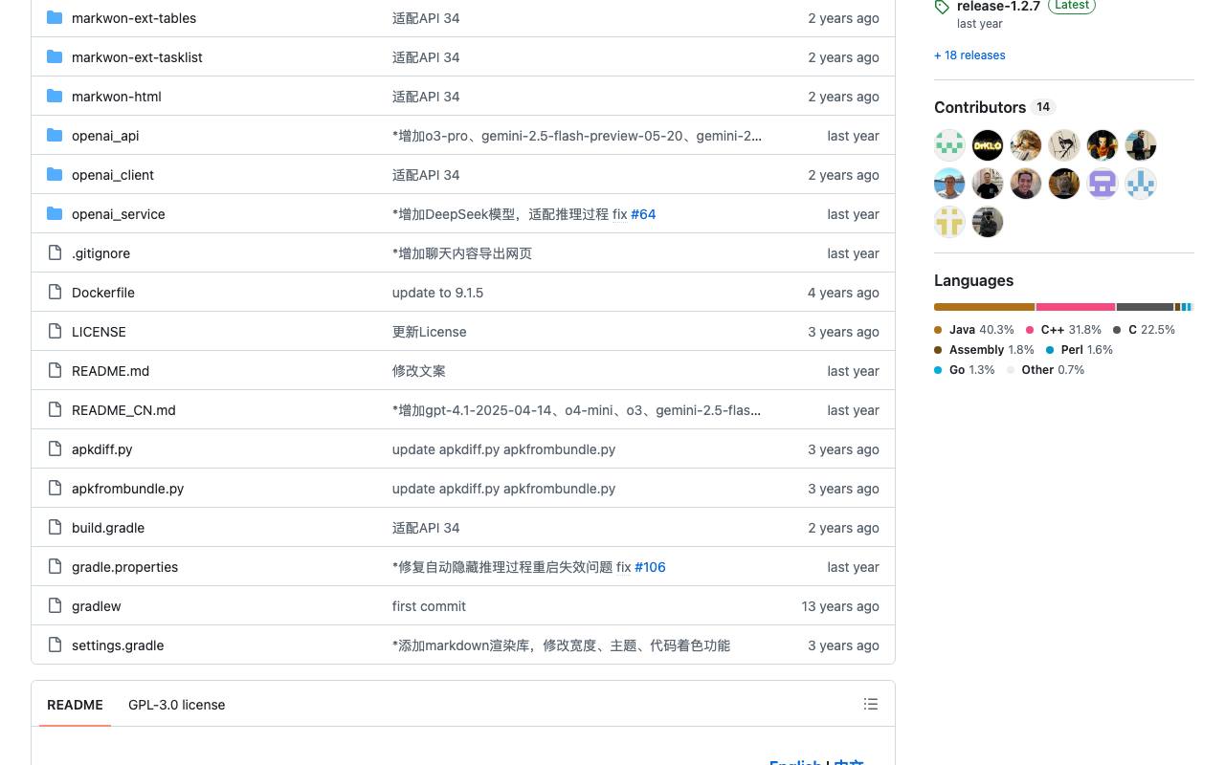
Task: Open the gradlew file
Action: [x=97, y=606]
